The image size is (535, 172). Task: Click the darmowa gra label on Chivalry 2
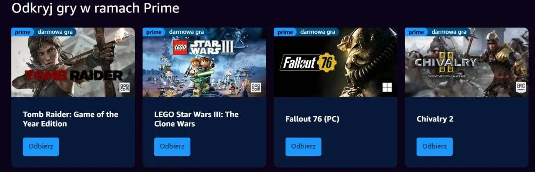coord(449,32)
